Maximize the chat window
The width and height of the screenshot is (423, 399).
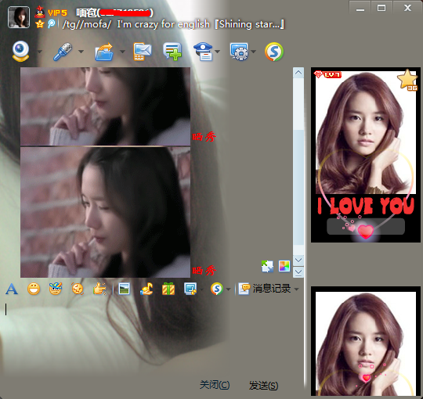pos(381,8)
